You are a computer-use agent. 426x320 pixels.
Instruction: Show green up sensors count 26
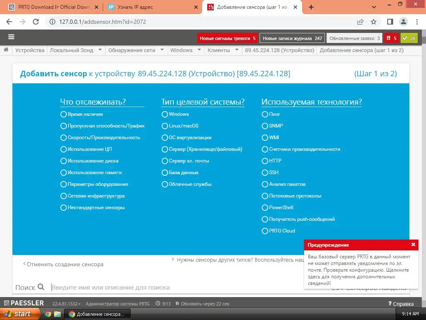pyautogui.click(x=409, y=38)
